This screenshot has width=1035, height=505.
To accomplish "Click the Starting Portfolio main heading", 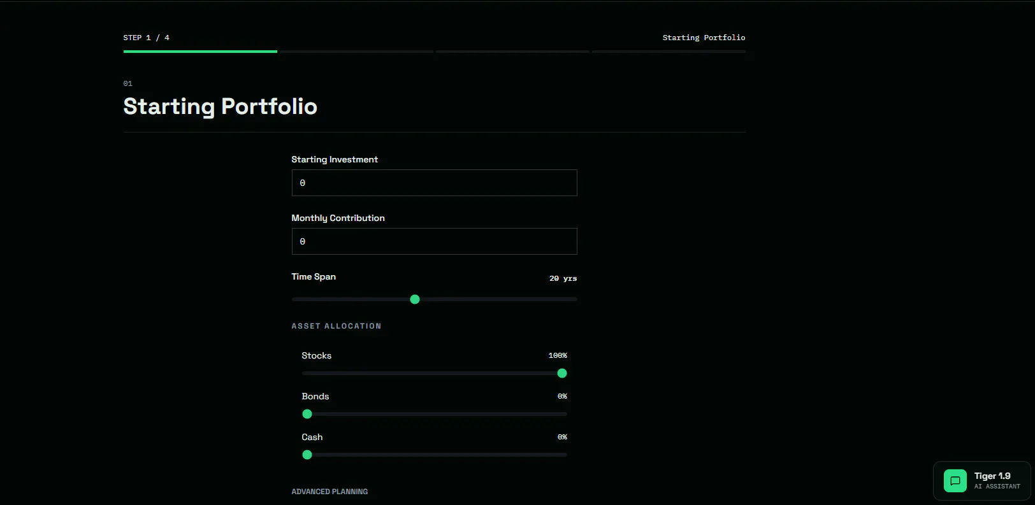I will click(221, 106).
